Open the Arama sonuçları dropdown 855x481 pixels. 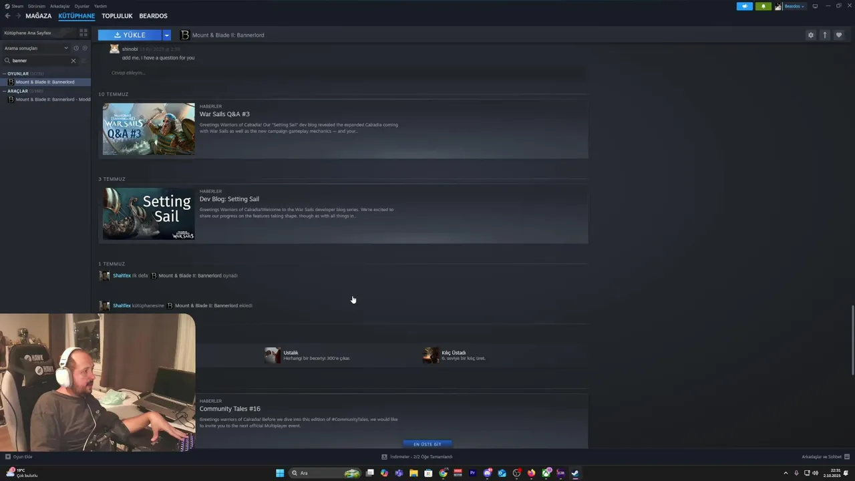pyautogui.click(x=36, y=48)
